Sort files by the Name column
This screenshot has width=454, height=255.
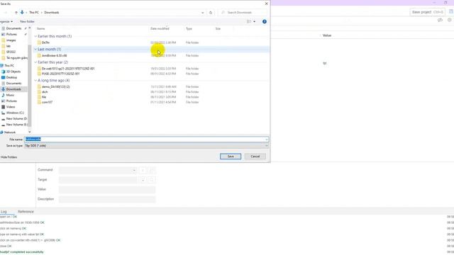click(x=41, y=28)
